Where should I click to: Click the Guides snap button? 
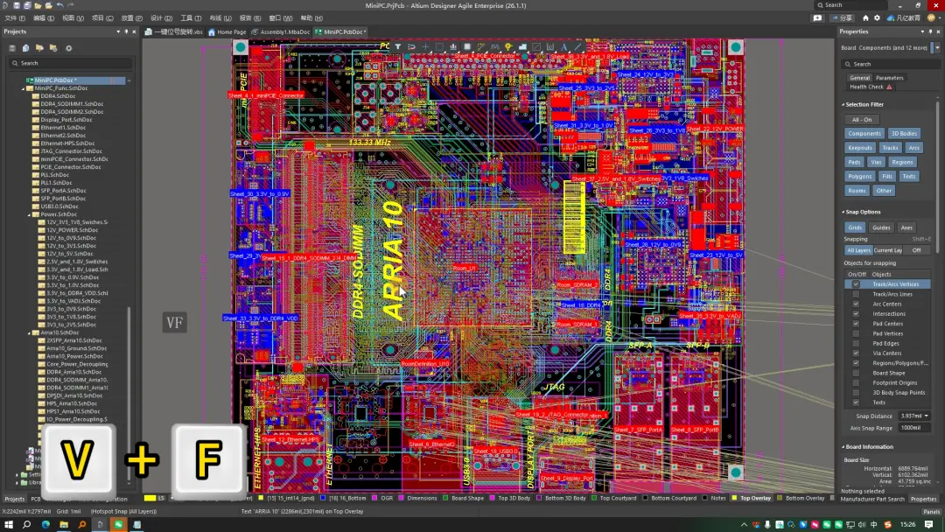(x=881, y=227)
